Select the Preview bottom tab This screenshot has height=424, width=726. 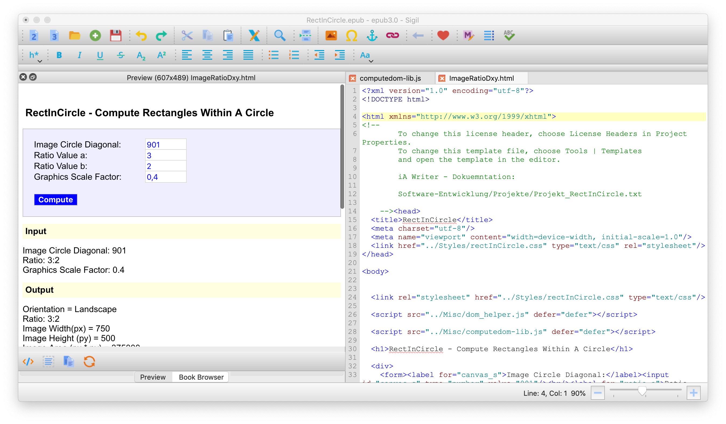coord(153,377)
